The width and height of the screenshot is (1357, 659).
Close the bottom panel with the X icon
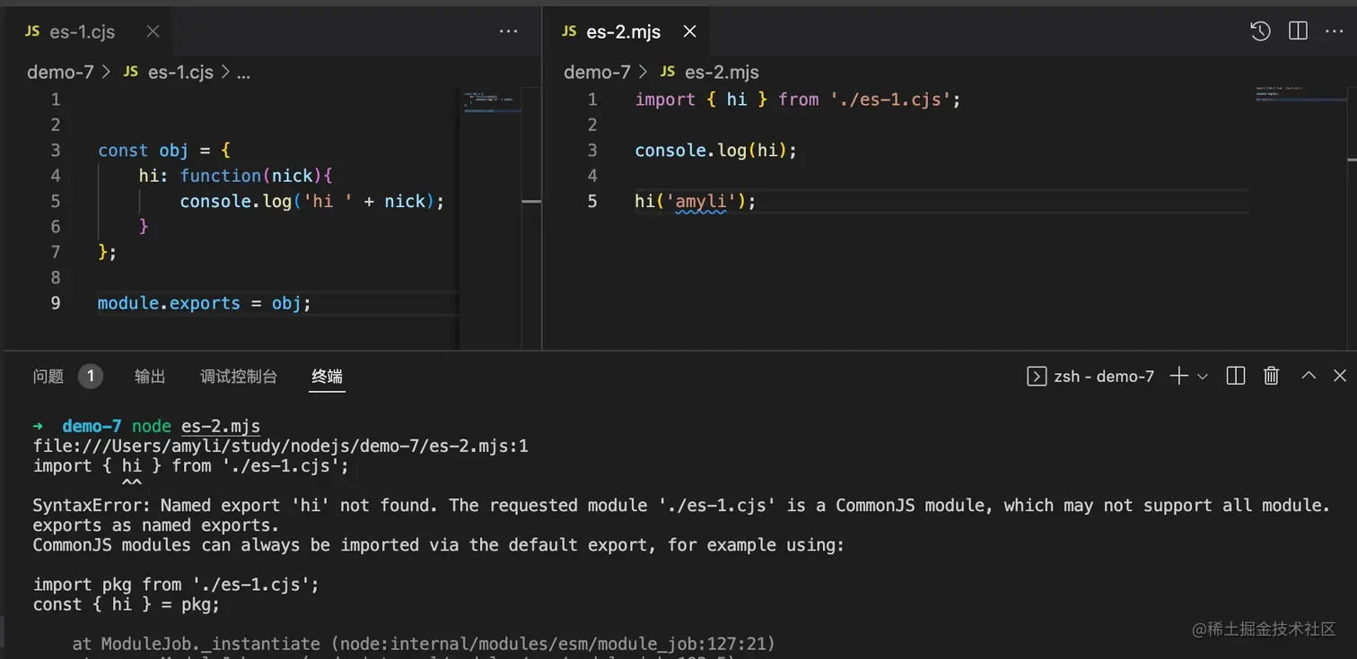(1339, 376)
